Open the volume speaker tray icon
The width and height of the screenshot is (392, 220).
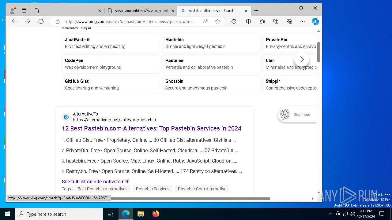pos(352,214)
